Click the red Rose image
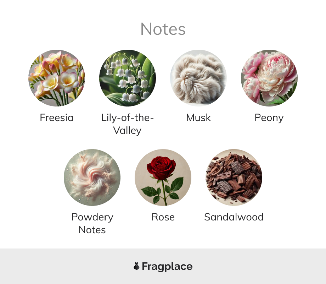Viewport: 326px width, 284px height. [x=163, y=177]
